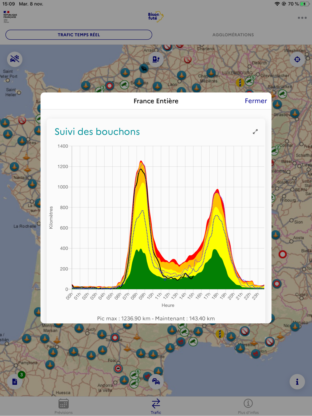The width and height of the screenshot is (312, 416).
Task: Tap the roadworks marker near Nantes
Action: (x=32, y=183)
